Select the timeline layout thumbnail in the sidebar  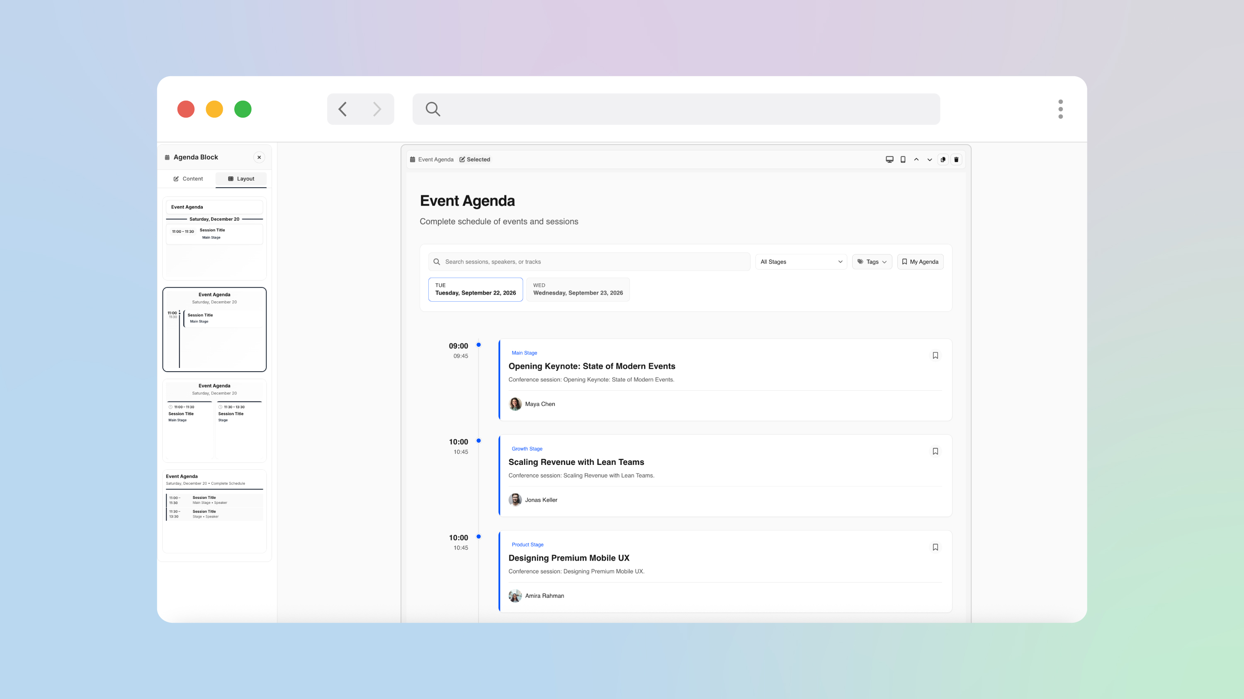pos(214,329)
